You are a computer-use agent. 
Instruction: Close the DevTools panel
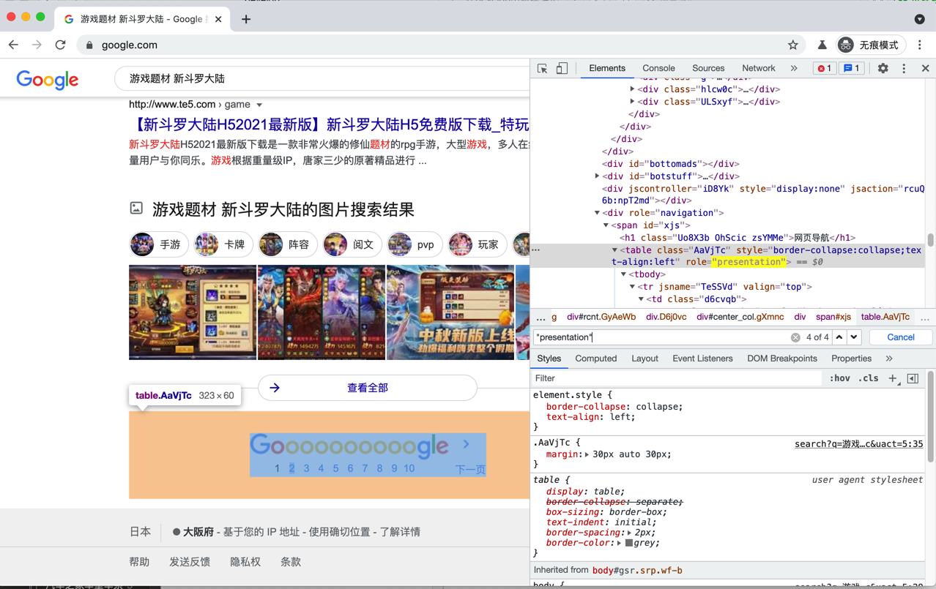pos(925,68)
